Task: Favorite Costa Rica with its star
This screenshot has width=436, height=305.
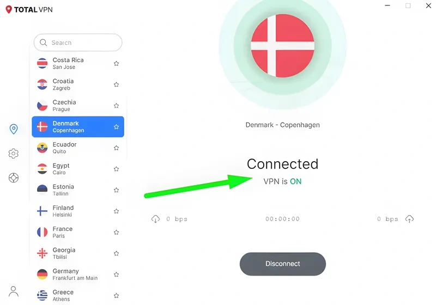Action: point(116,63)
